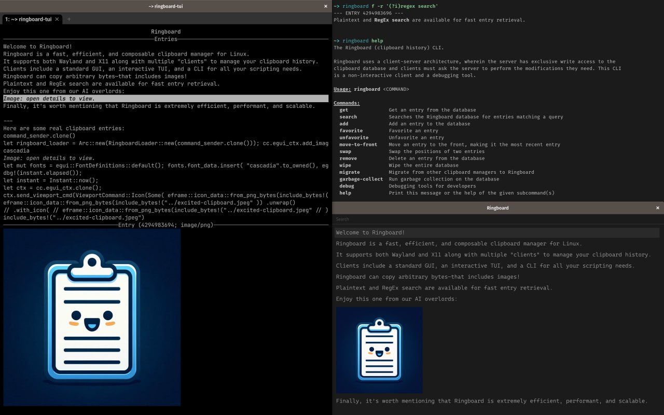Select the 'cascadia' clipboard entry in the TUI
The height and width of the screenshot is (415, 664).
(x=17, y=150)
